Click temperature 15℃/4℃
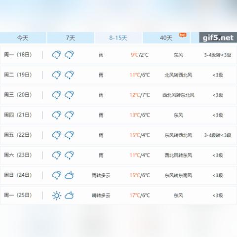 (140, 135)
